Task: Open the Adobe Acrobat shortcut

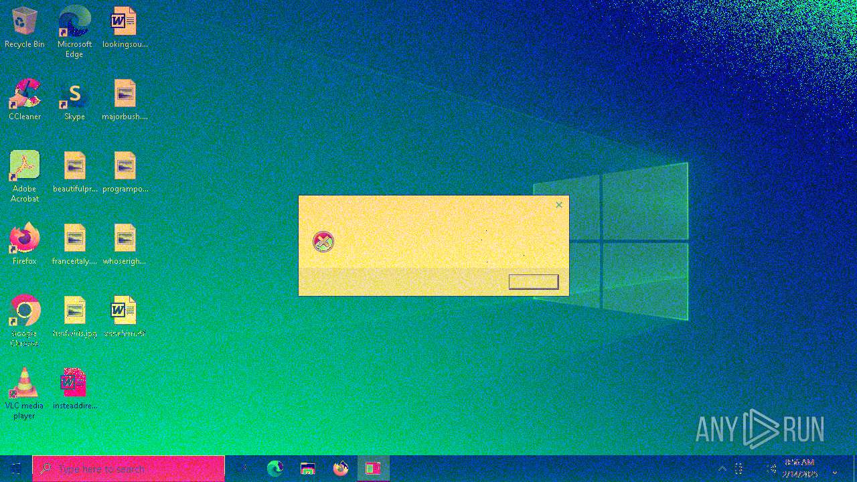Action: coord(25,177)
